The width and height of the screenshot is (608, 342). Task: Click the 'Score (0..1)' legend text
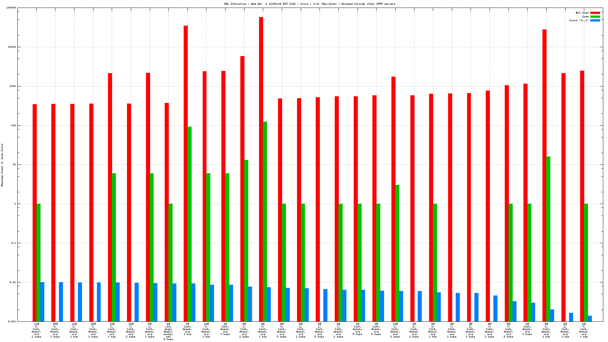tap(579, 21)
